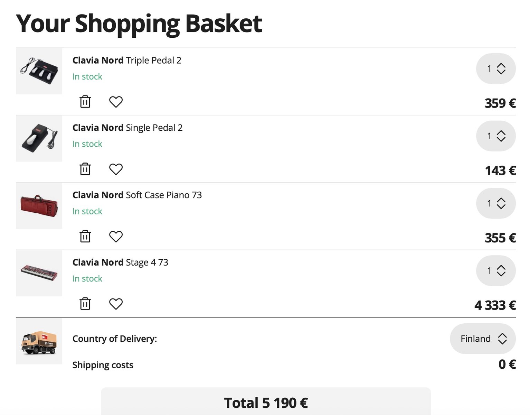Delete the Triple Pedal 2 from the basket

click(x=85, y=102)
